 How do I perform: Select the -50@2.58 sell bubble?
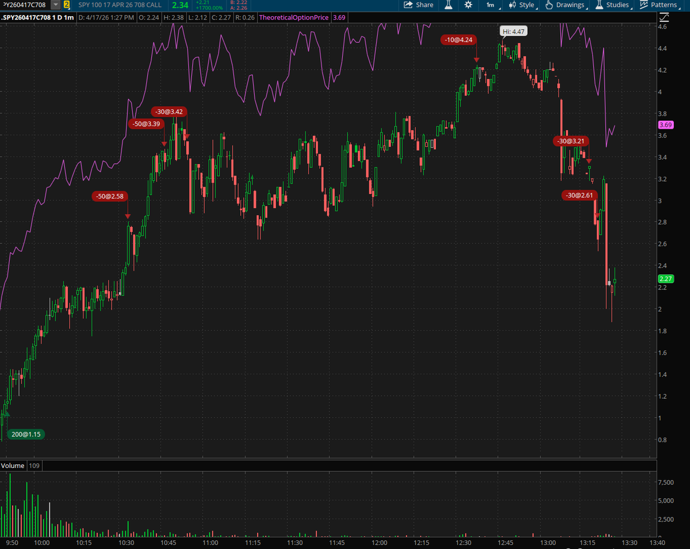[109, 196]
